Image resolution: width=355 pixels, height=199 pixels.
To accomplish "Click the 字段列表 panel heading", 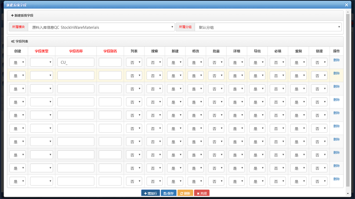I will click(20, 41).
